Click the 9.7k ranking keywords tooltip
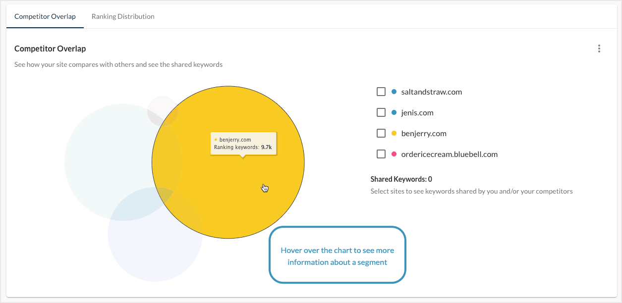Screen dimensions: 622x303 [243, 144]
